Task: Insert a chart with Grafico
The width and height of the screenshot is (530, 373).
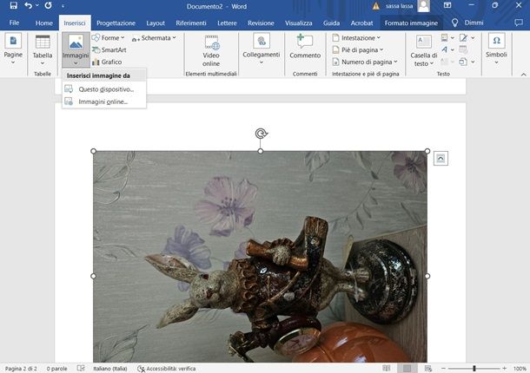Action: pos(107,62)
